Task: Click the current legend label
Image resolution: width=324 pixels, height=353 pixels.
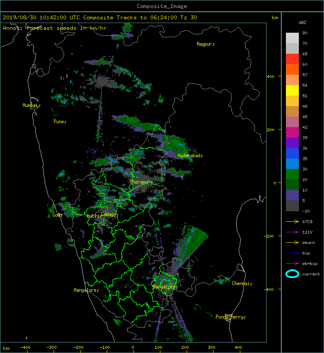Action: coord(311,274)
